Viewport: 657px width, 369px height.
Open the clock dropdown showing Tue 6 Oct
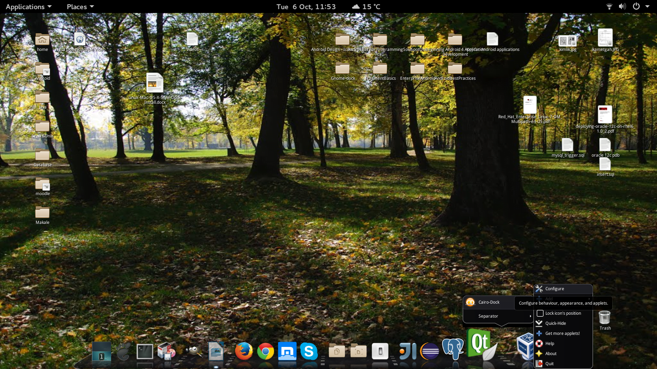305,7
